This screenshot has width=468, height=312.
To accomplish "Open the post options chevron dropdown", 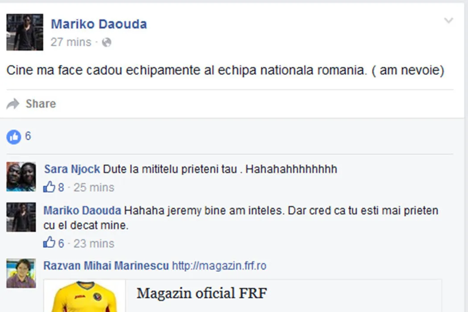I will (448, 21).
